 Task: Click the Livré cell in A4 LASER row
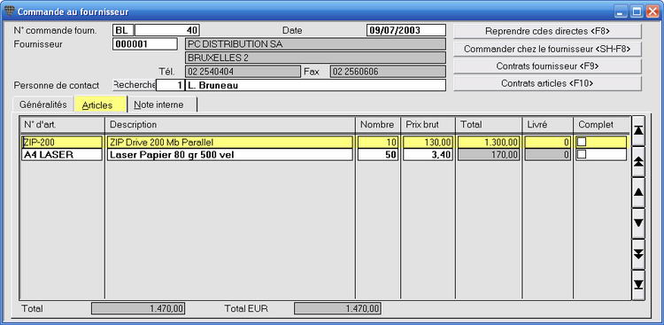click(x=547, y=155)
